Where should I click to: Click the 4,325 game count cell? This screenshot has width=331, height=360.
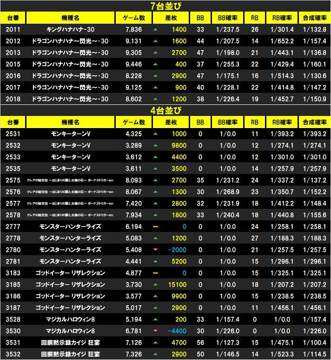[133, 134]
